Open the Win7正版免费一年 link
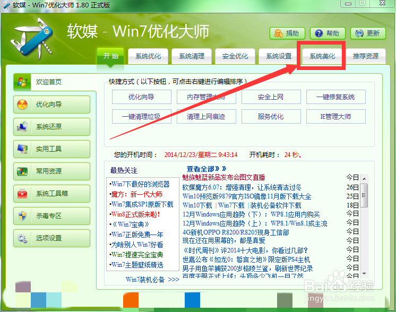Viewport: 396px width, 312px height. click(137, 235)
